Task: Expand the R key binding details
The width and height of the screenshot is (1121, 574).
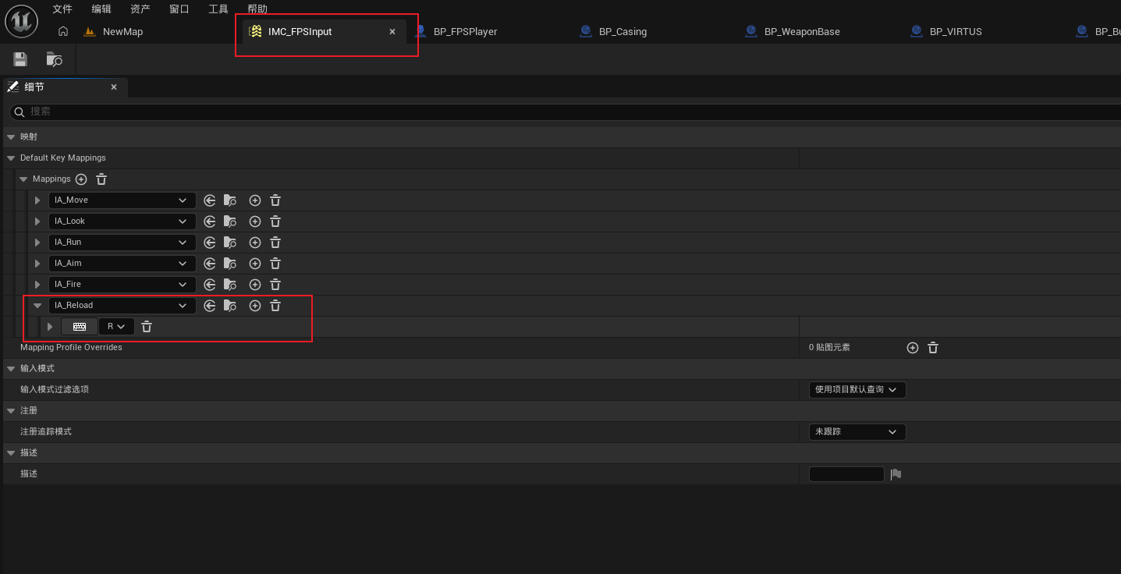Action: coord(50,327)
